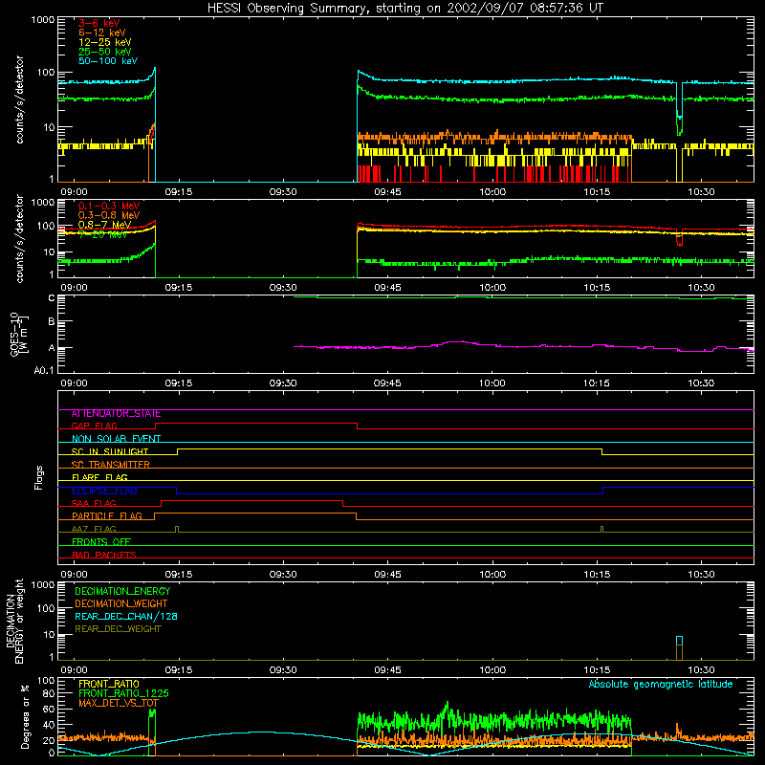The width and height of the screenshot is (765, 765).
Task: Click the 10:15 time tick under the MeV panel
Action: (597, 288)
